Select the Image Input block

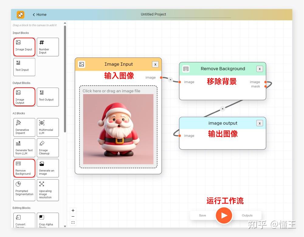(x=24, y=47)
